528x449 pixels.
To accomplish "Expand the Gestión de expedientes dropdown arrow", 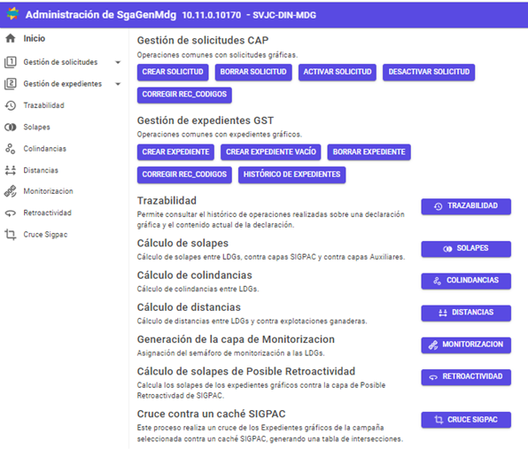I will click(118, 84).
